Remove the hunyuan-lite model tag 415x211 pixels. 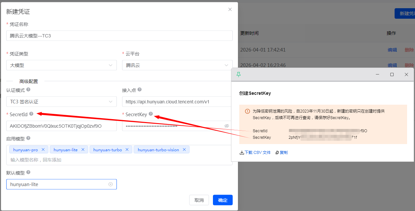point(83,150)
